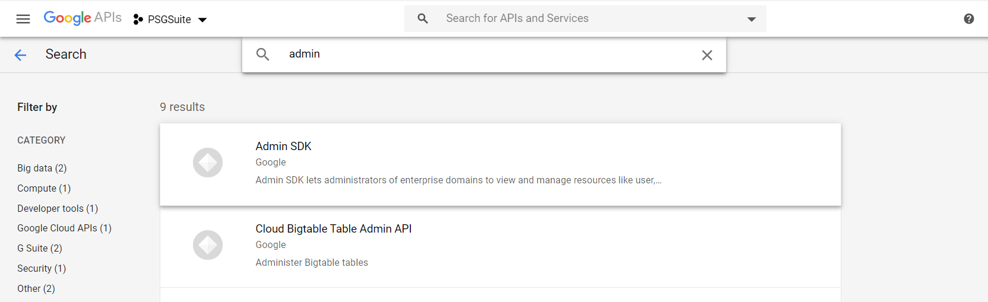The height and width of the screenshot is (302, 988).
Task: Open the hamburger navigation menu
Action: tap(23, 19)
